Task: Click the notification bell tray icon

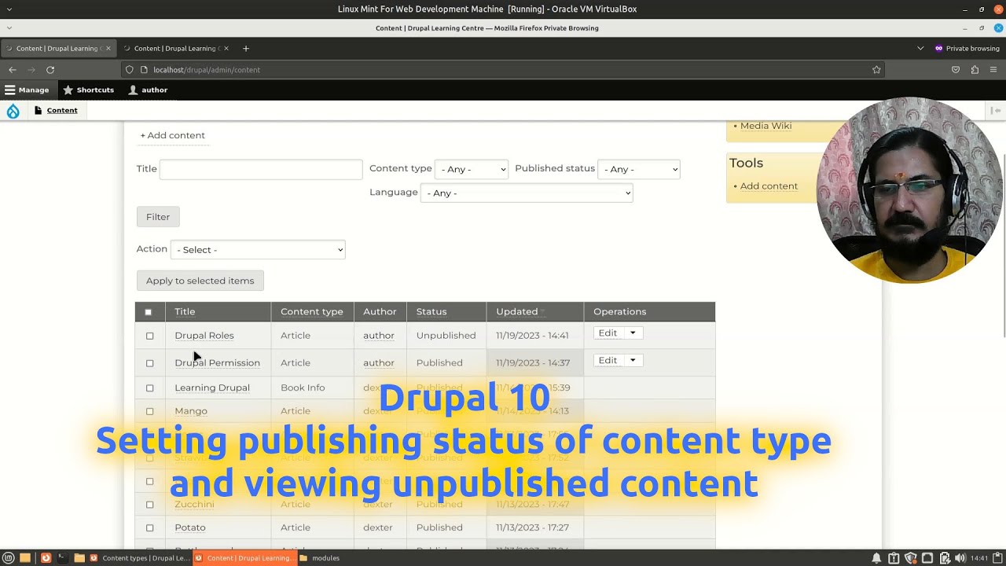Action: pos(876,558)
